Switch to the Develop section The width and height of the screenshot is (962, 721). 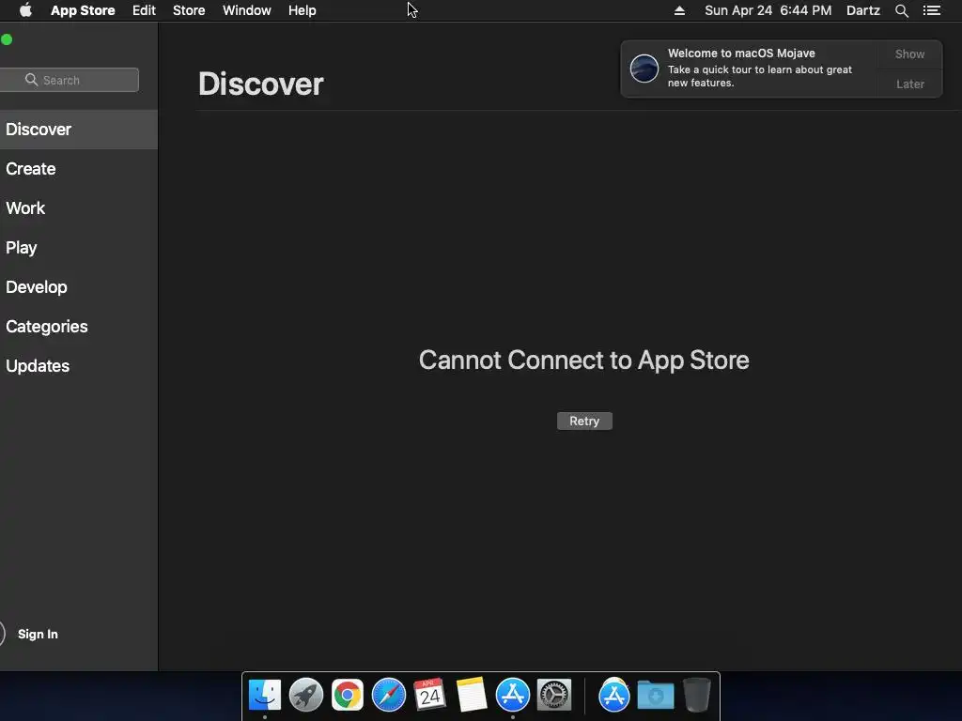point(79,287)
